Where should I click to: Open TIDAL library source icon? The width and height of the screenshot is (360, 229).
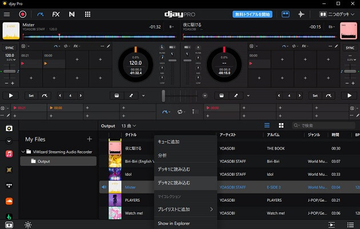[x=9, y=185]
